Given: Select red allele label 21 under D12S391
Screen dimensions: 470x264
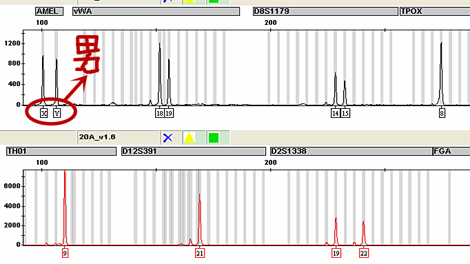Looking at the screenshot, I should 200,253.
